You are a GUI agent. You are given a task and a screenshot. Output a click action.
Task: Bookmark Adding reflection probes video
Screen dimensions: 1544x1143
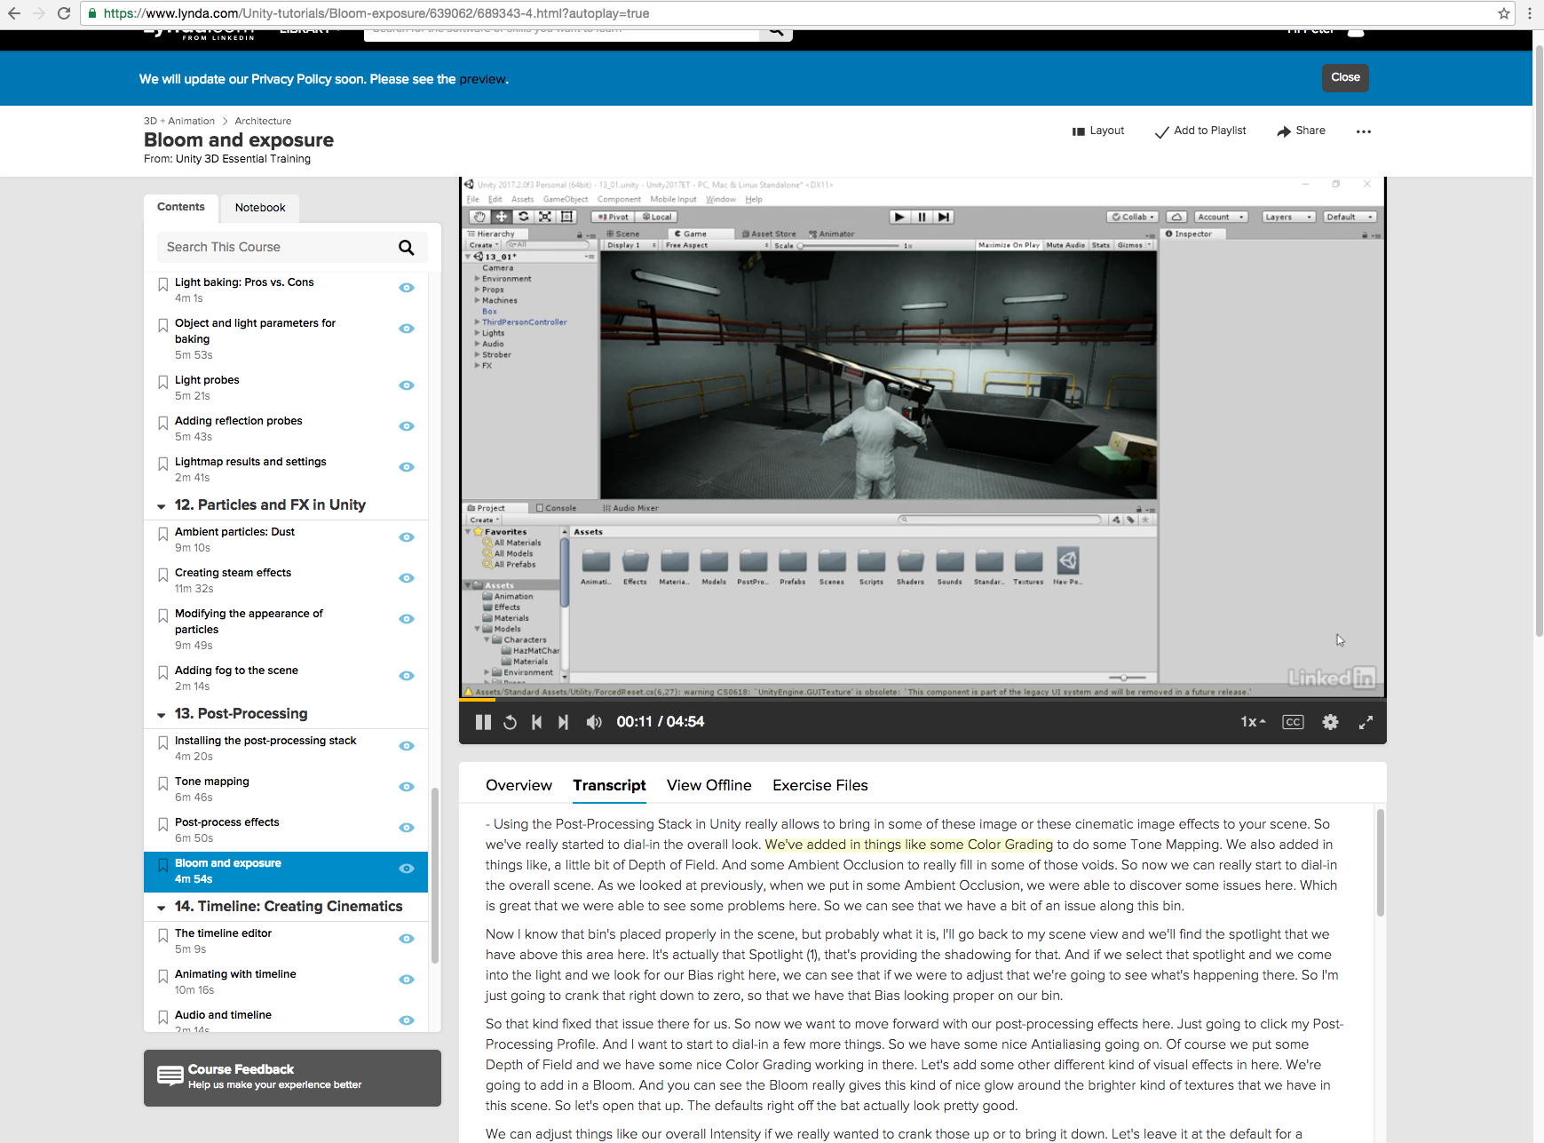pos(162,423)
